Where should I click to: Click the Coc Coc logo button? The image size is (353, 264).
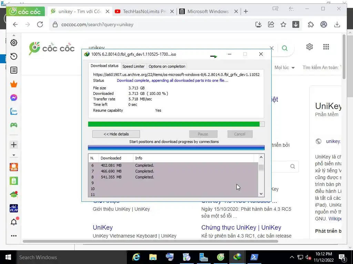pyautogui.click(x=26, y=11)
